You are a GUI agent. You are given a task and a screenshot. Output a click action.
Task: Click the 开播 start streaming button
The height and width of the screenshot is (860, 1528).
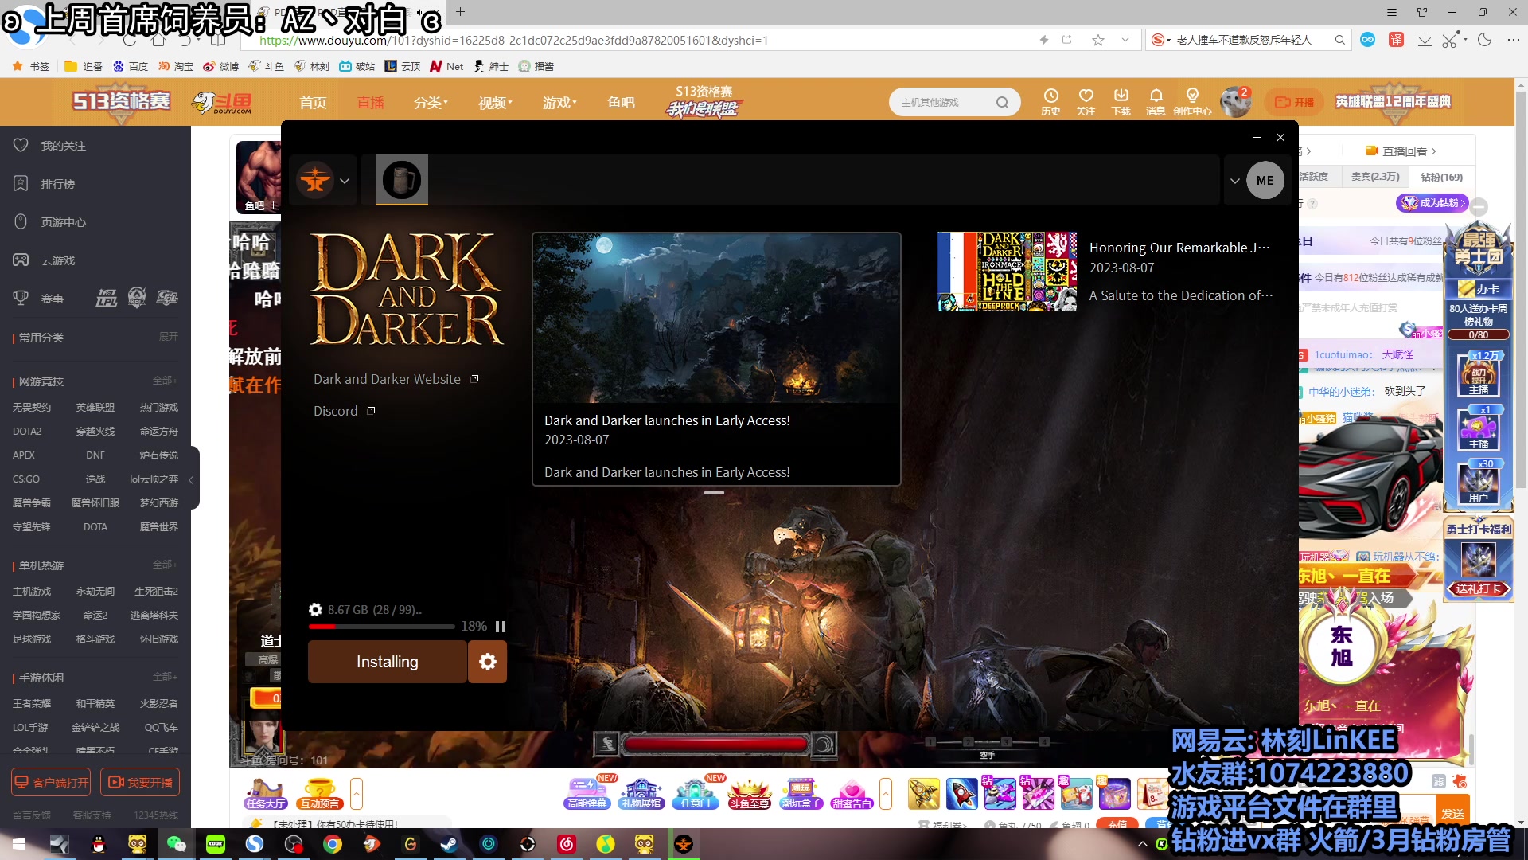[1293, 102]
